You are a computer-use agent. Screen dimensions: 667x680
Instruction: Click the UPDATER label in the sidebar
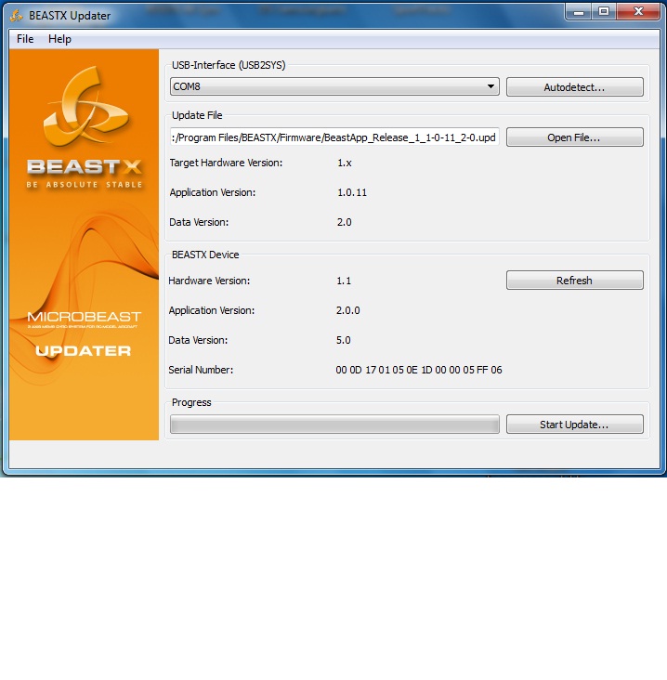tap(84, 351)
